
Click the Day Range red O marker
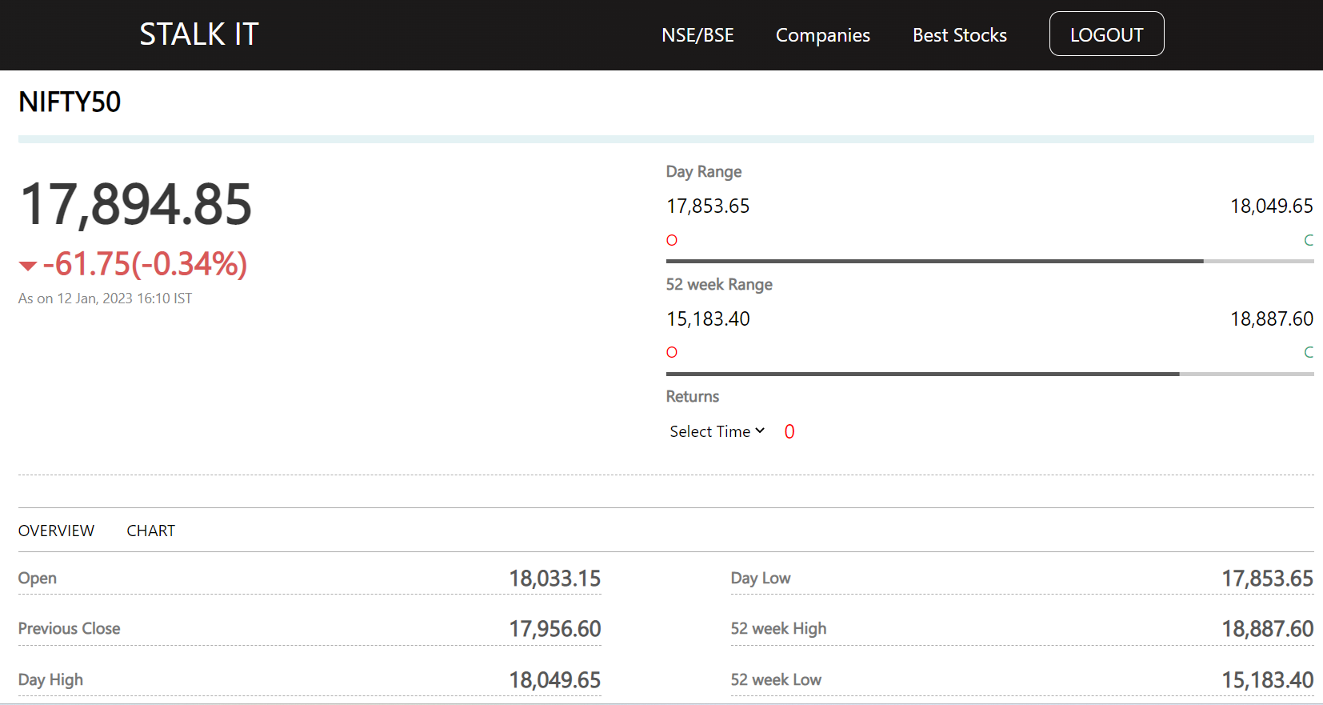tap(672, 240)
